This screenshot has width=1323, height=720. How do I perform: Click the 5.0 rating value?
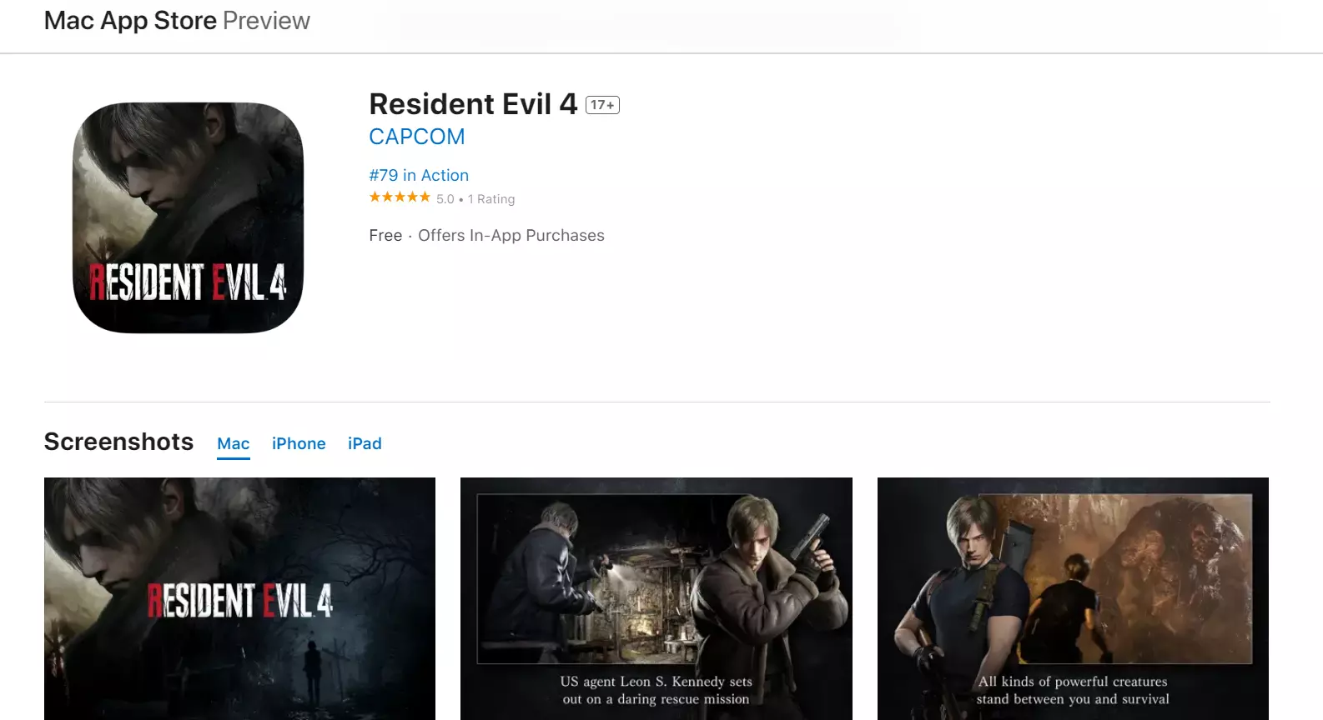[445, 199]
